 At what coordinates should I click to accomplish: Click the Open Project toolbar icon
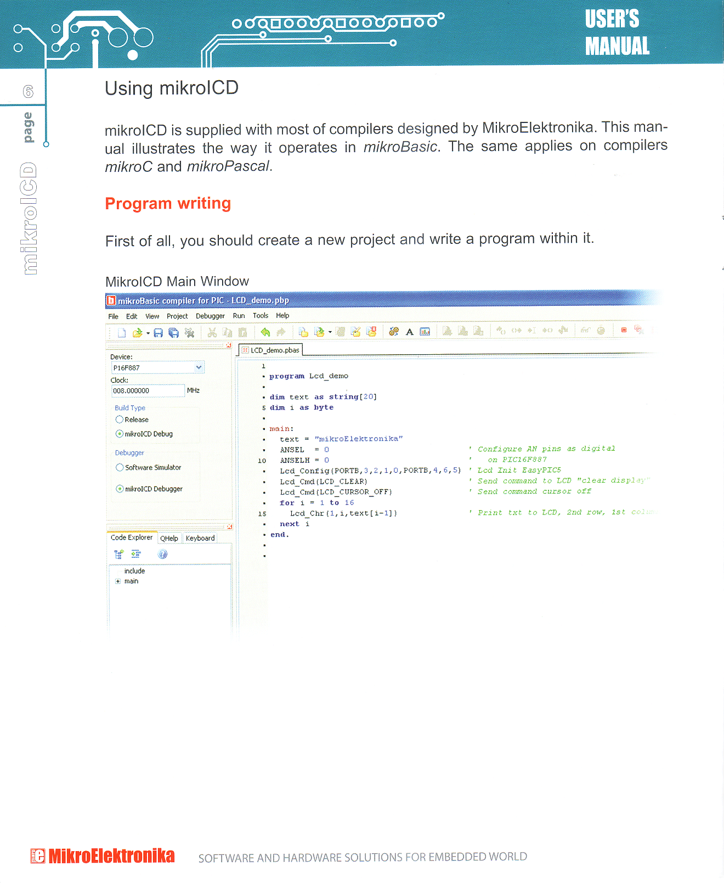pos(319,332)
